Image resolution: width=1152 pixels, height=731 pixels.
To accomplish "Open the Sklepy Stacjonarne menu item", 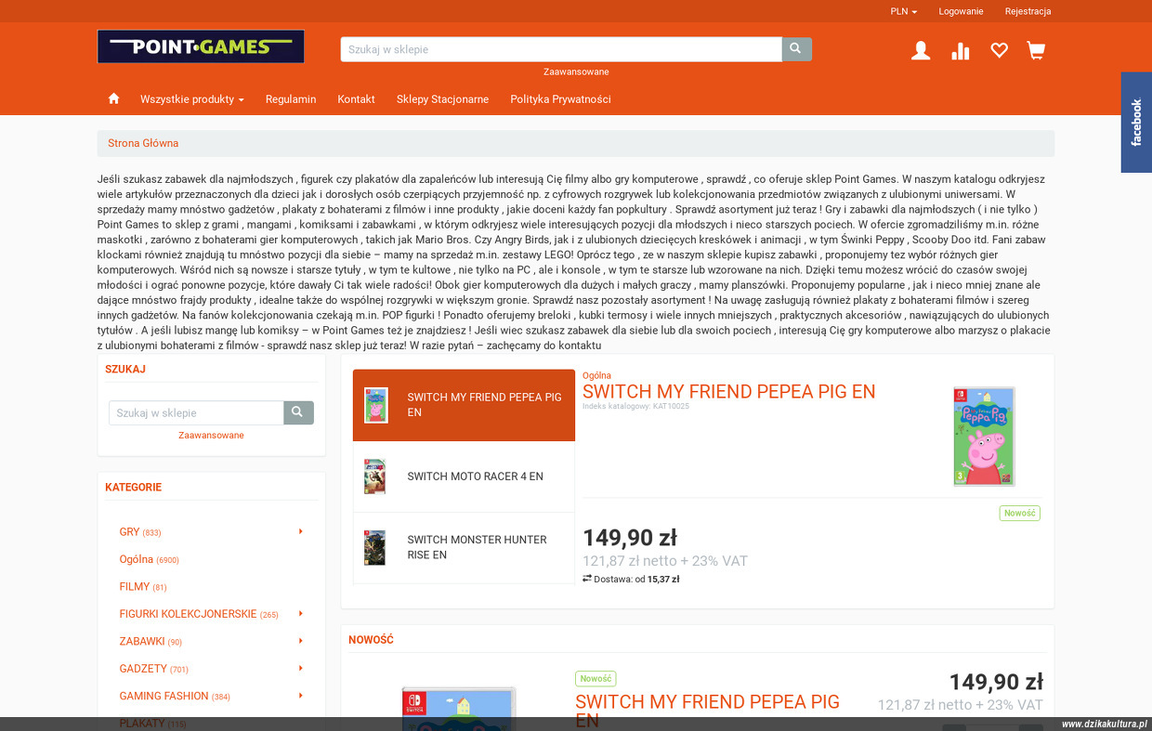I will [442, 99].
